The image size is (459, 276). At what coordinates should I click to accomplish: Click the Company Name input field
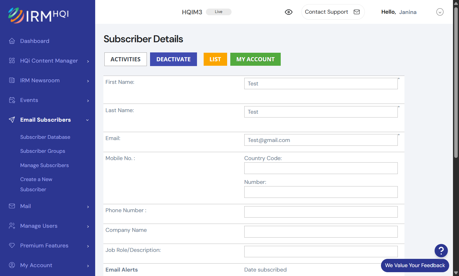tap(321, 232)
